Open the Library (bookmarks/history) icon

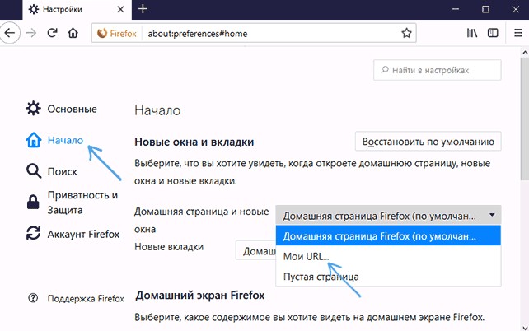(472, 33)
